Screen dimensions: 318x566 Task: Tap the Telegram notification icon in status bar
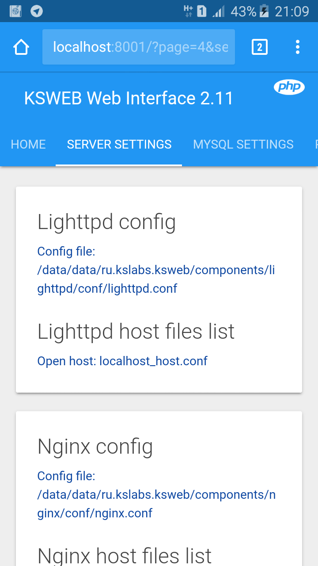tap(37, 11)
